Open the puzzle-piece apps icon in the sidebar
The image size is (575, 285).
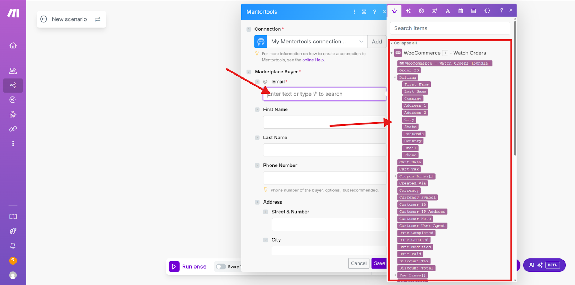pyautogui.click(x=13, y=114)
